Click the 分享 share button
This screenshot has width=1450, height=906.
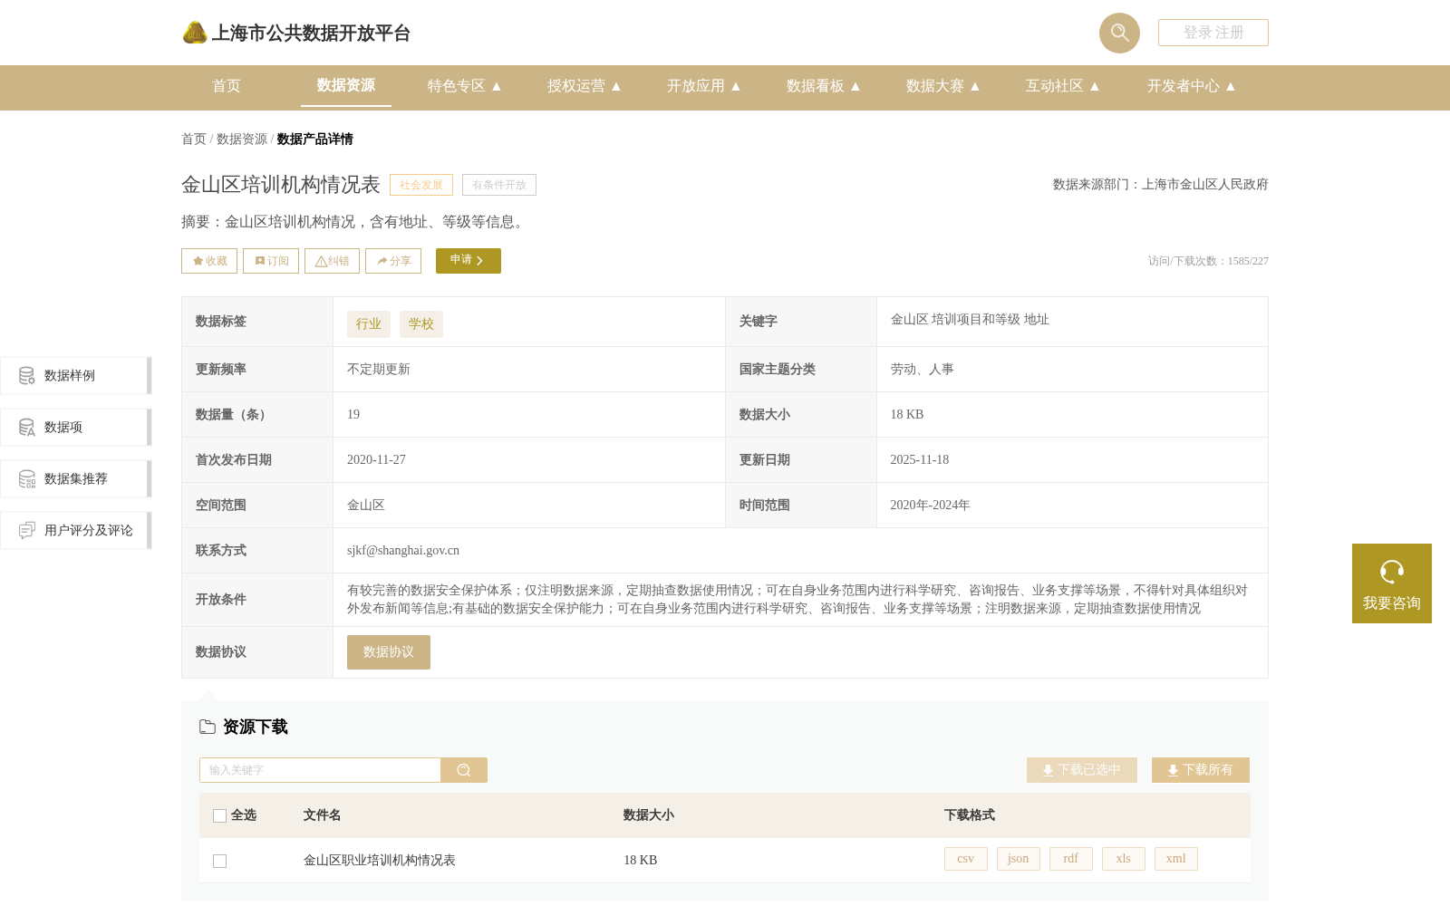393,261
